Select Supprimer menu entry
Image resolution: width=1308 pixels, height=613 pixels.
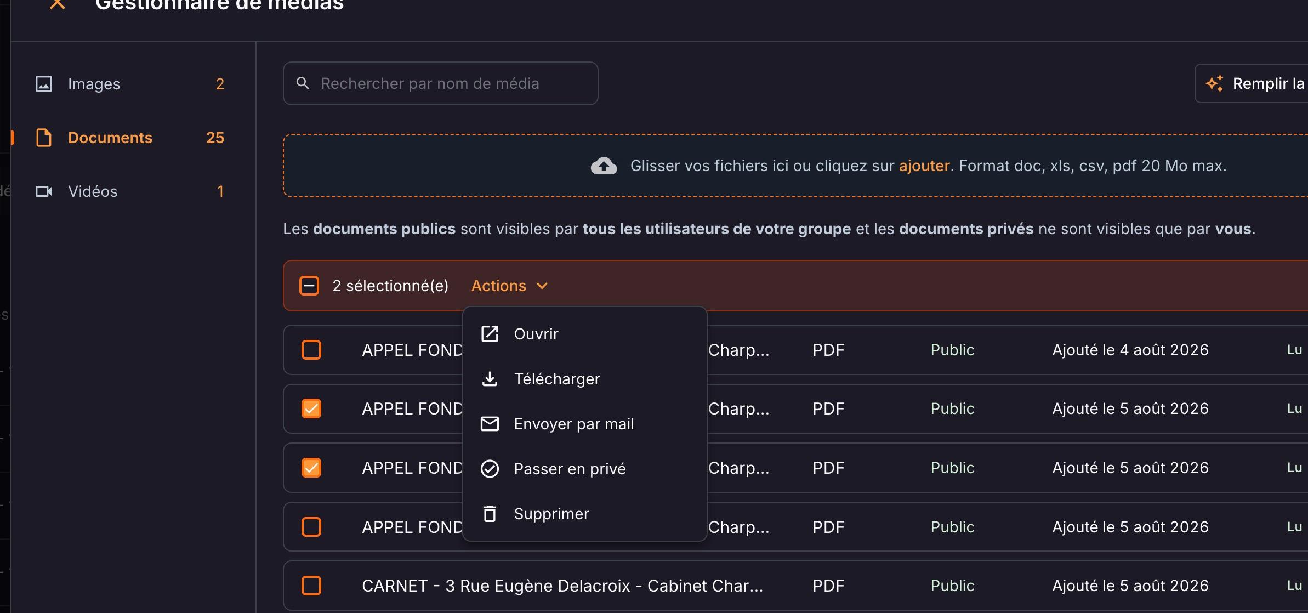[x=585, y=514]
